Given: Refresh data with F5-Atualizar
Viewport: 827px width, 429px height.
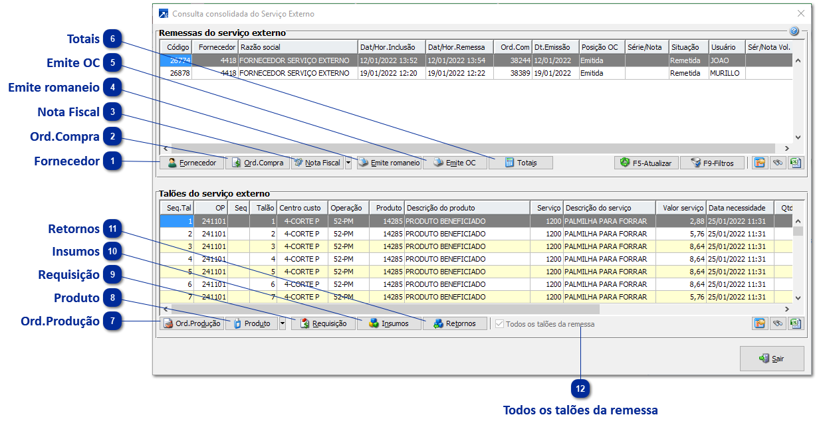Looking at the screenshot, I should point(646,163).
